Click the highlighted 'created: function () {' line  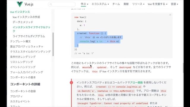91,33
